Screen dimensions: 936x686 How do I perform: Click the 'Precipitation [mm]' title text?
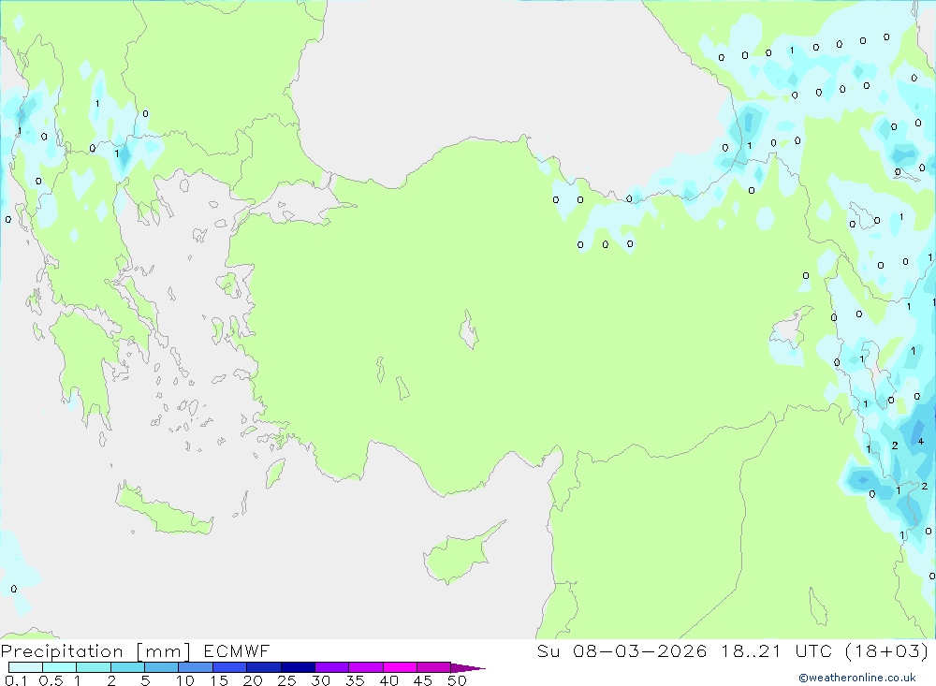tap(96, 650)
